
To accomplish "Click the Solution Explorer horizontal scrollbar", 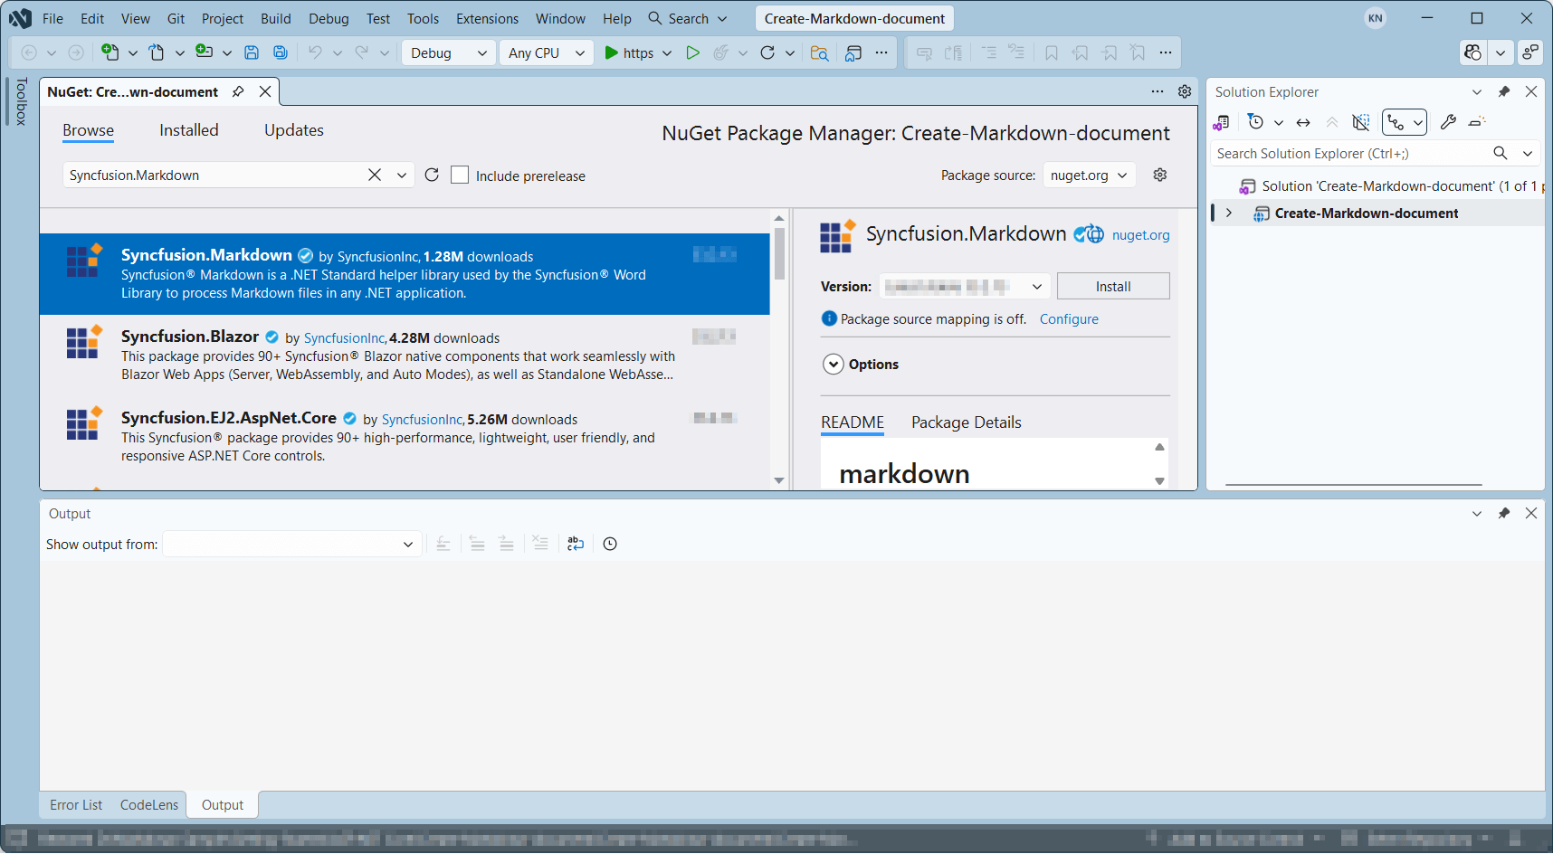I will click(1354, 485).
